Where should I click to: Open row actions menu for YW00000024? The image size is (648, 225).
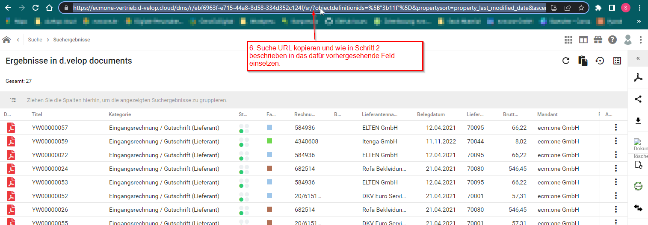coord(616,169)
